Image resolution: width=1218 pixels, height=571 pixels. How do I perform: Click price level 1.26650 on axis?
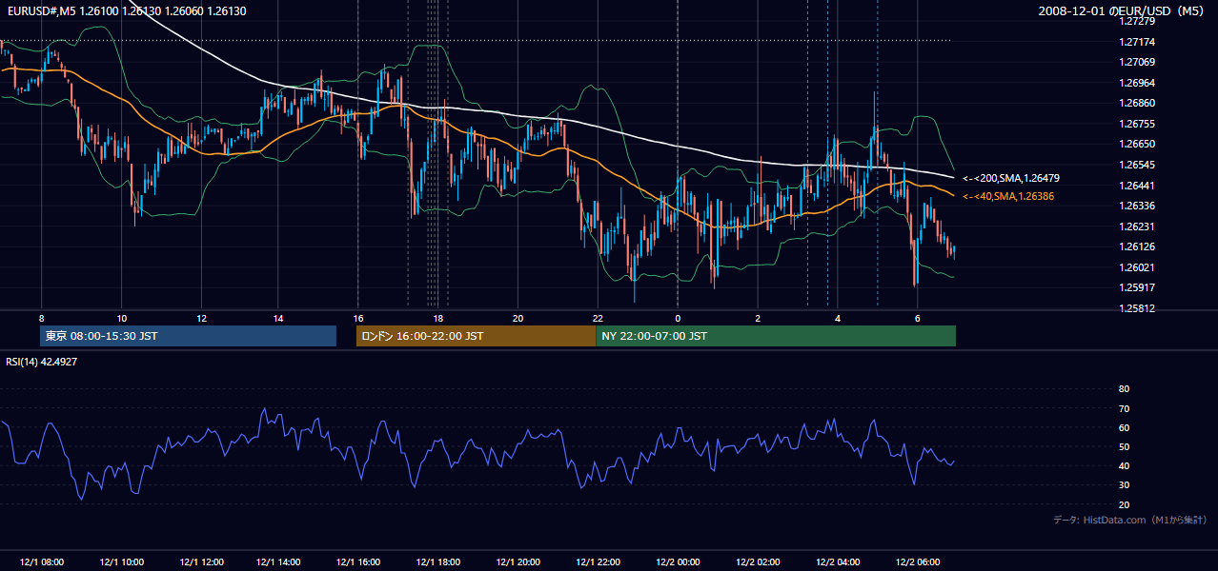click(1137, 144)
